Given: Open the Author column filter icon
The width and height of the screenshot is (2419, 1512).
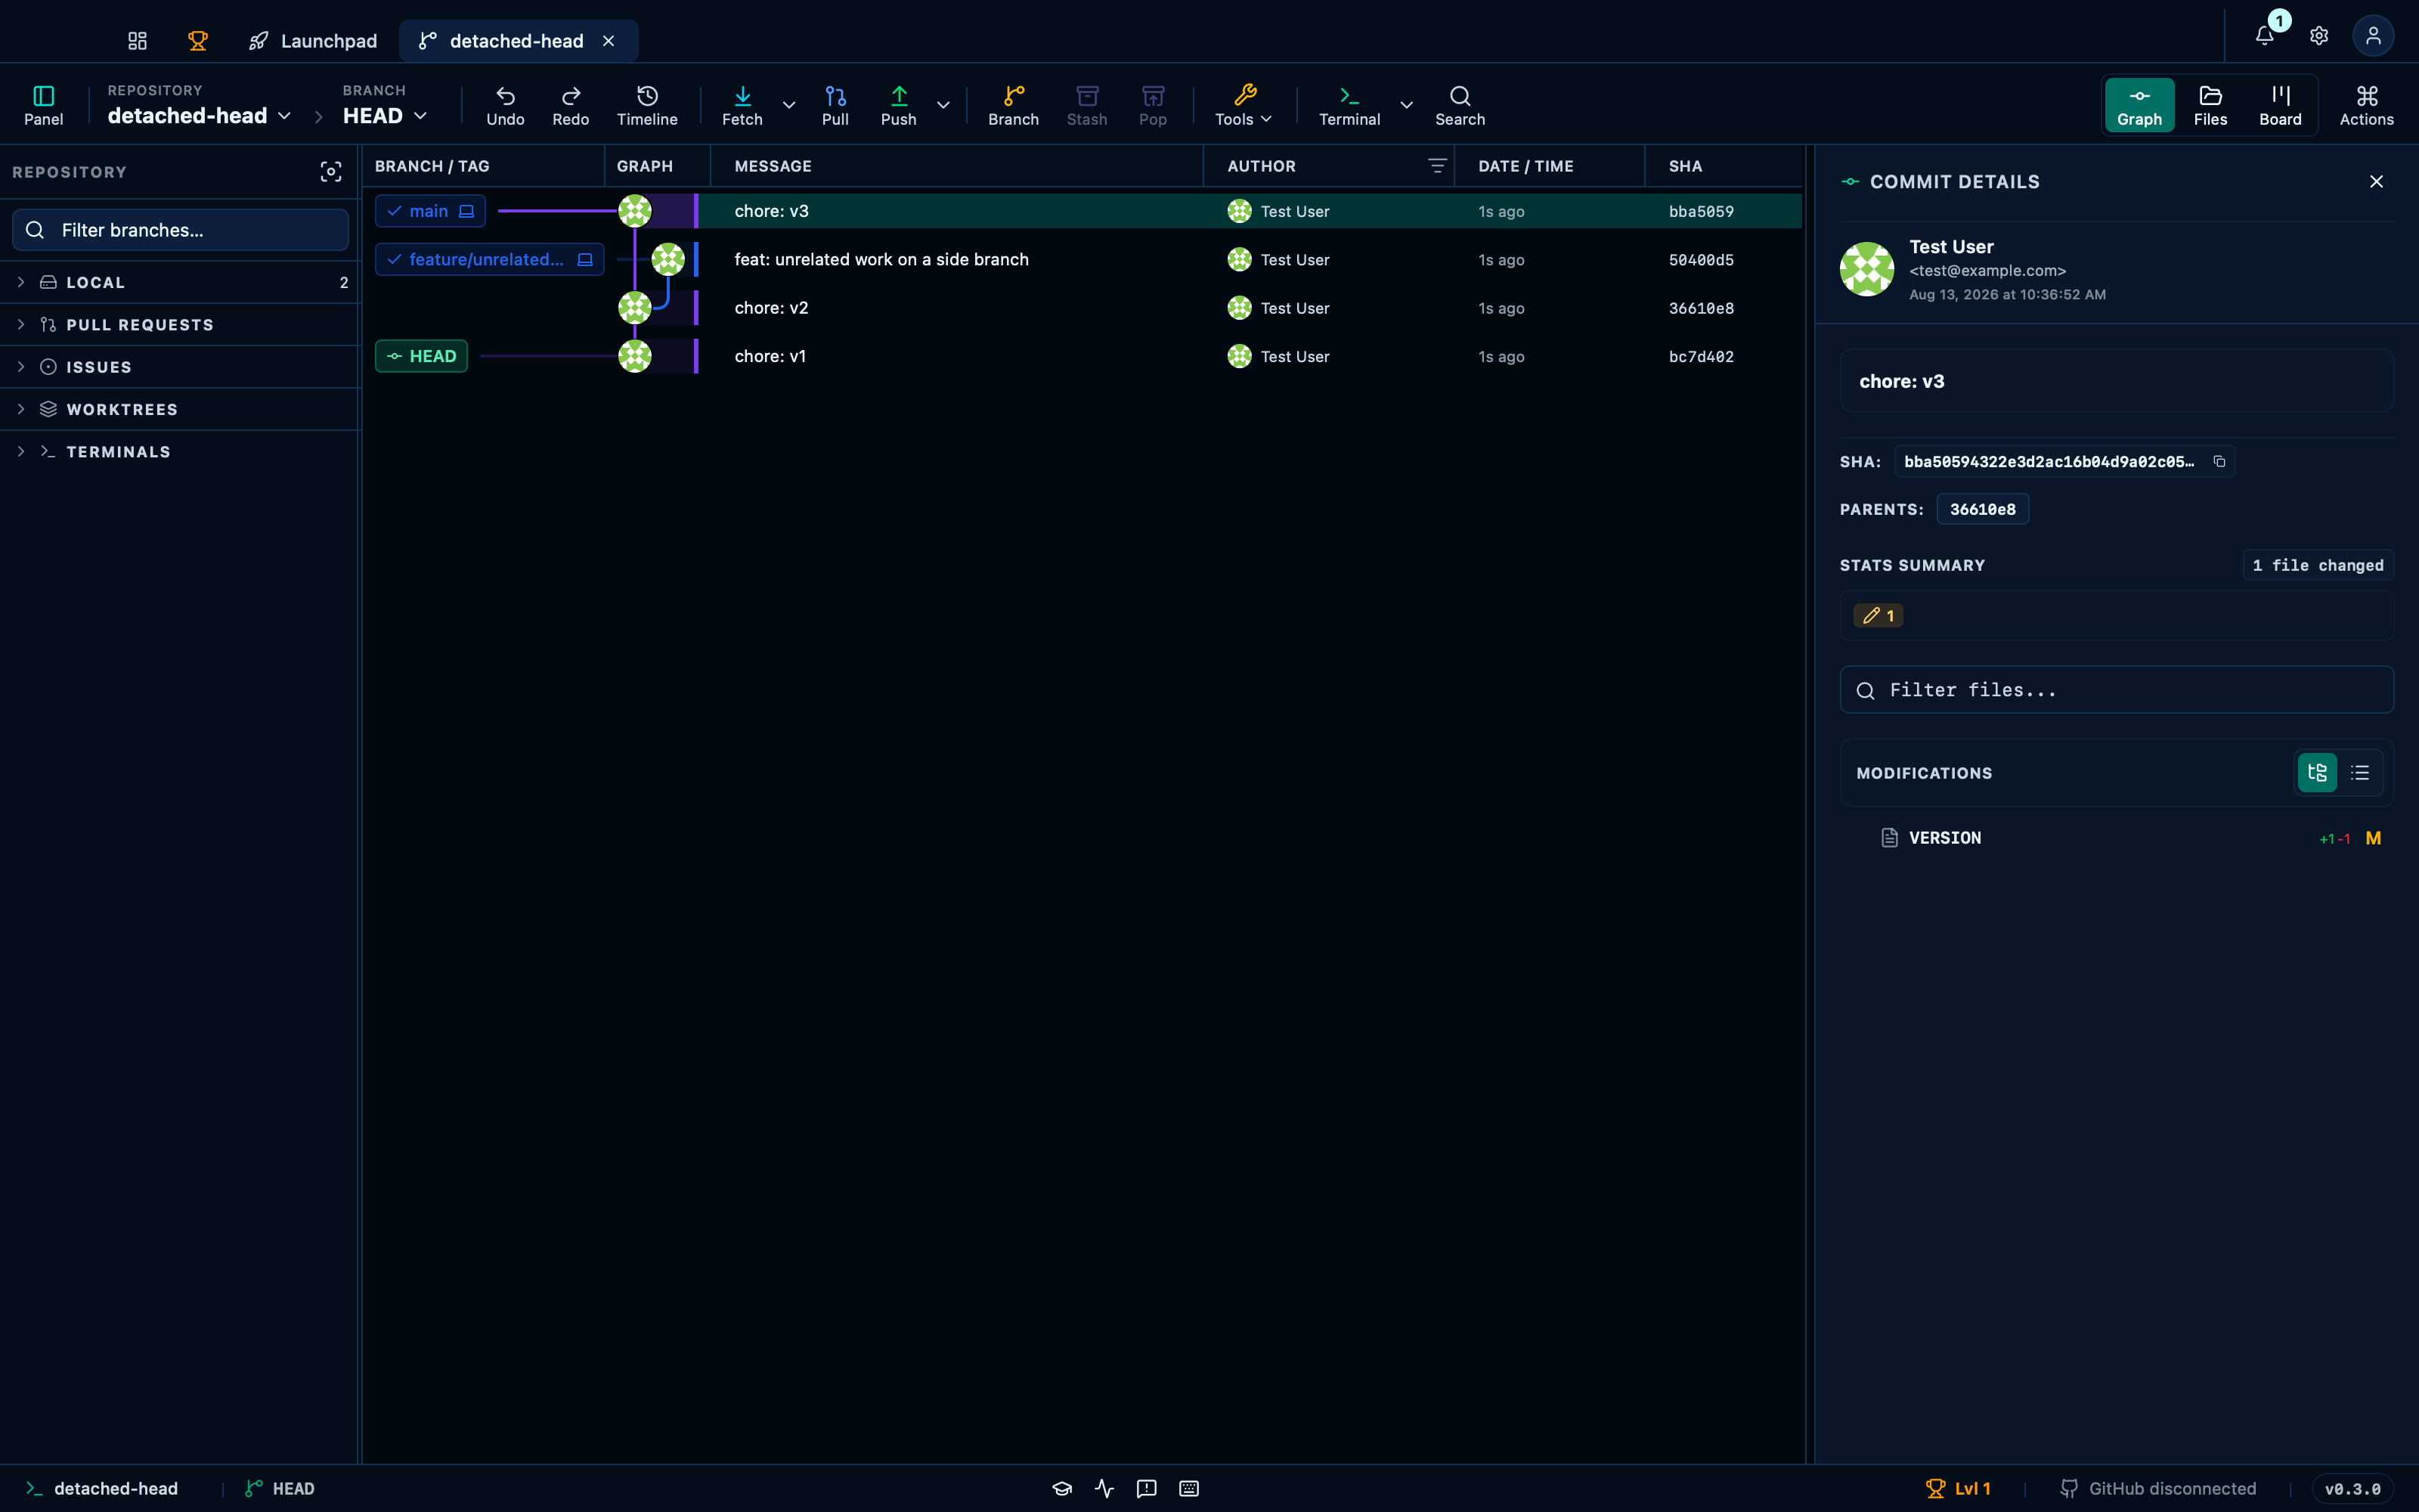Looking at the screenshot, I should [x=1436, y=166].
